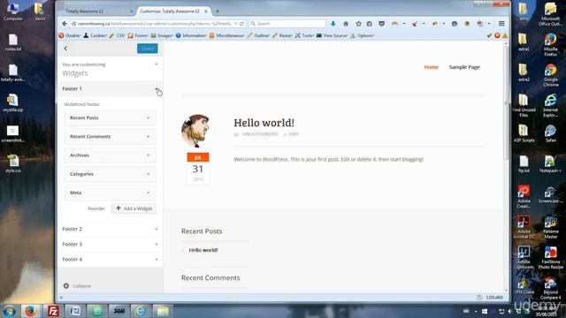This screenshot has height=318, width=566.
Task: Click the customizer back arrow
Action: pos(65,49)
